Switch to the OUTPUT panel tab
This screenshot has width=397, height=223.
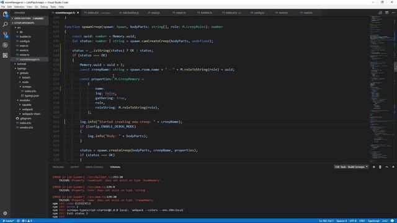[74, 167]
